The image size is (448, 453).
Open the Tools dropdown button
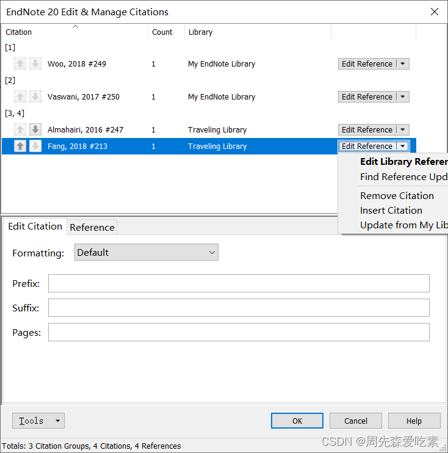tap(38, 421)
